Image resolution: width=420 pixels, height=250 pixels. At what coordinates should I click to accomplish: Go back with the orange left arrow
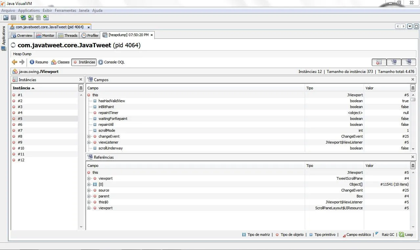pyautogui.click(x=14, y=62)
